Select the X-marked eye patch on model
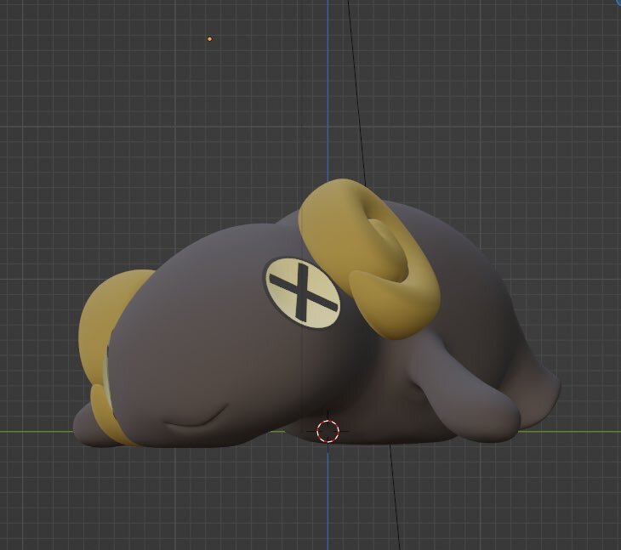The image size is (621, 550). pyautogui.click(x=303, y=292)
